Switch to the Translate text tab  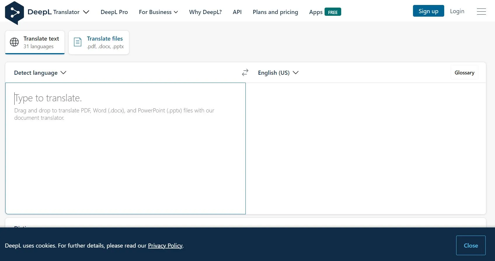point(35,42)
